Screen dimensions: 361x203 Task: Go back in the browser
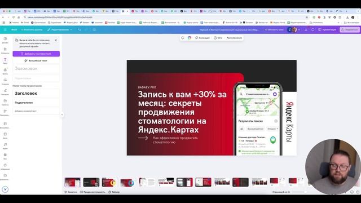coord(3,17)
